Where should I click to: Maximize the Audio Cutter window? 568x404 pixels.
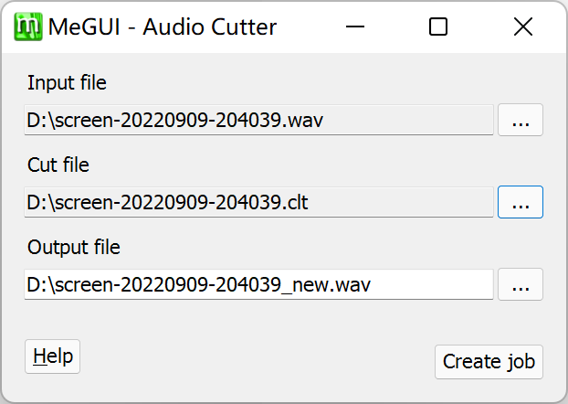(438, 27)
